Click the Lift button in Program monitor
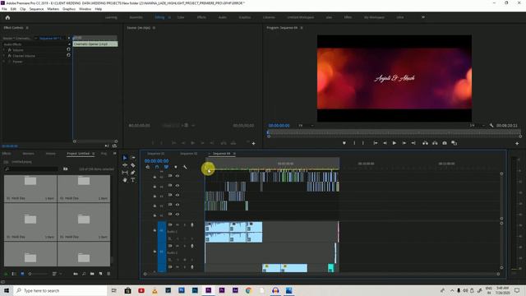 pos(425,143)
